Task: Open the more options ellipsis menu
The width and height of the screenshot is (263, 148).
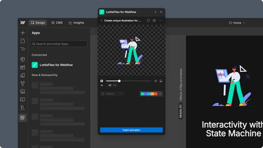Action: 160,21
